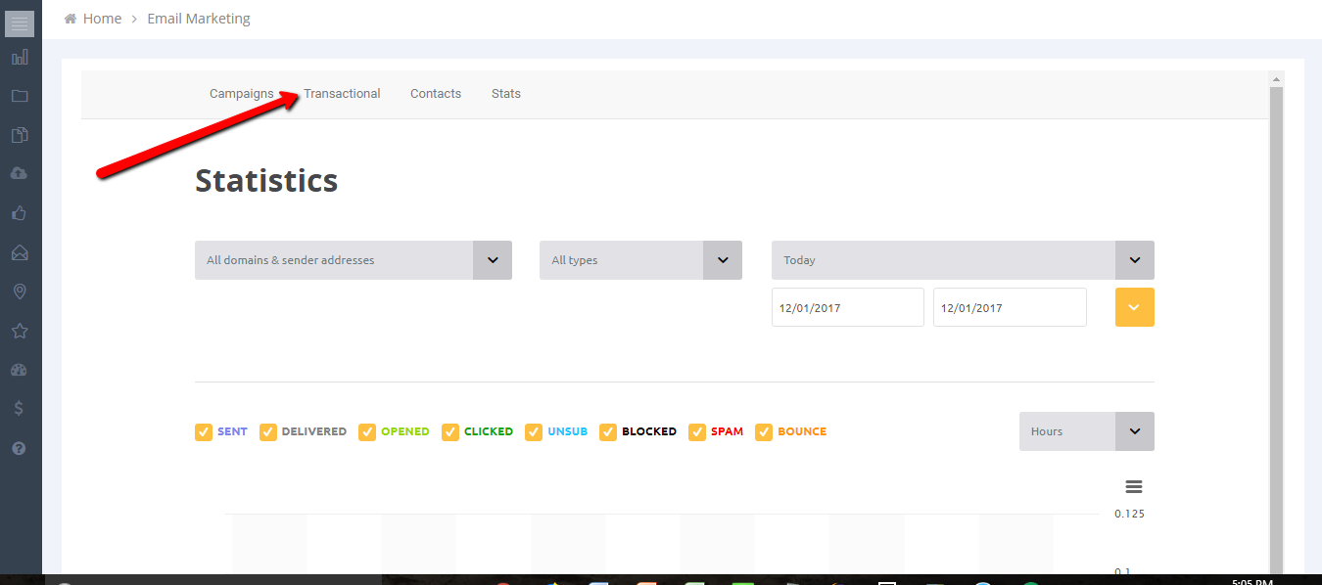Click the location pin sidebar icon
This screenshot has width=1322, height=585.
pos(20,292)
